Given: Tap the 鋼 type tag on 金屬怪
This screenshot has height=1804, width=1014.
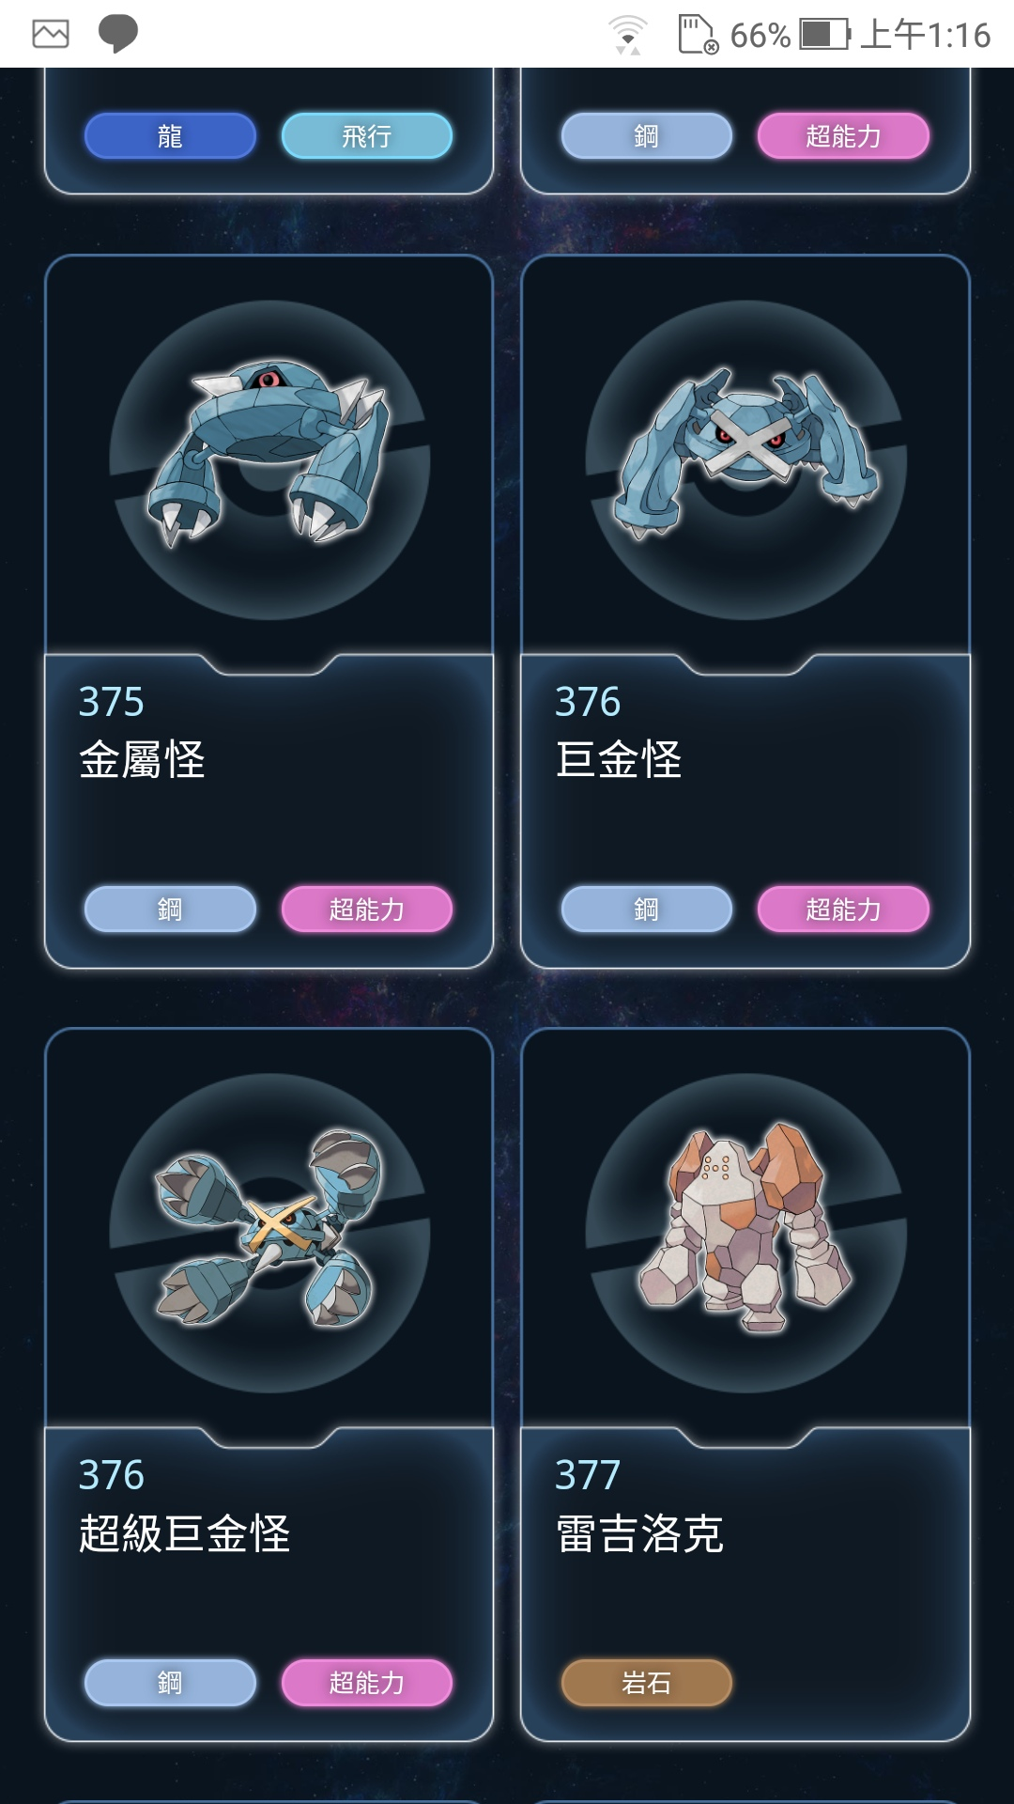Looking at the screenshot, I should tap(170, 910).
